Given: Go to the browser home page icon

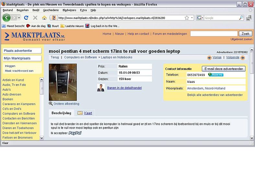Looking at the screenshot, I should 44,18.
